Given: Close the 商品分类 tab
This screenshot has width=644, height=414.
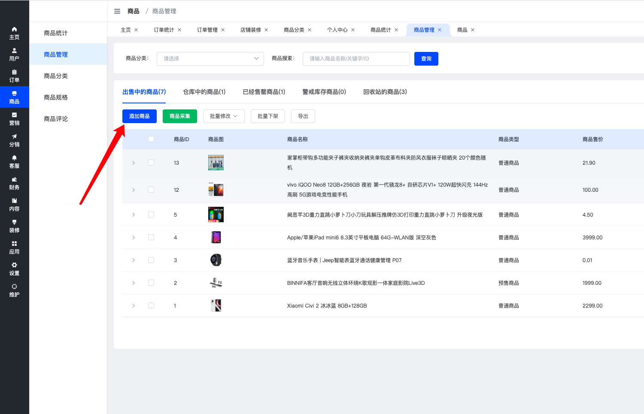Looking at the screenshot, I should (x=310, y=30).
